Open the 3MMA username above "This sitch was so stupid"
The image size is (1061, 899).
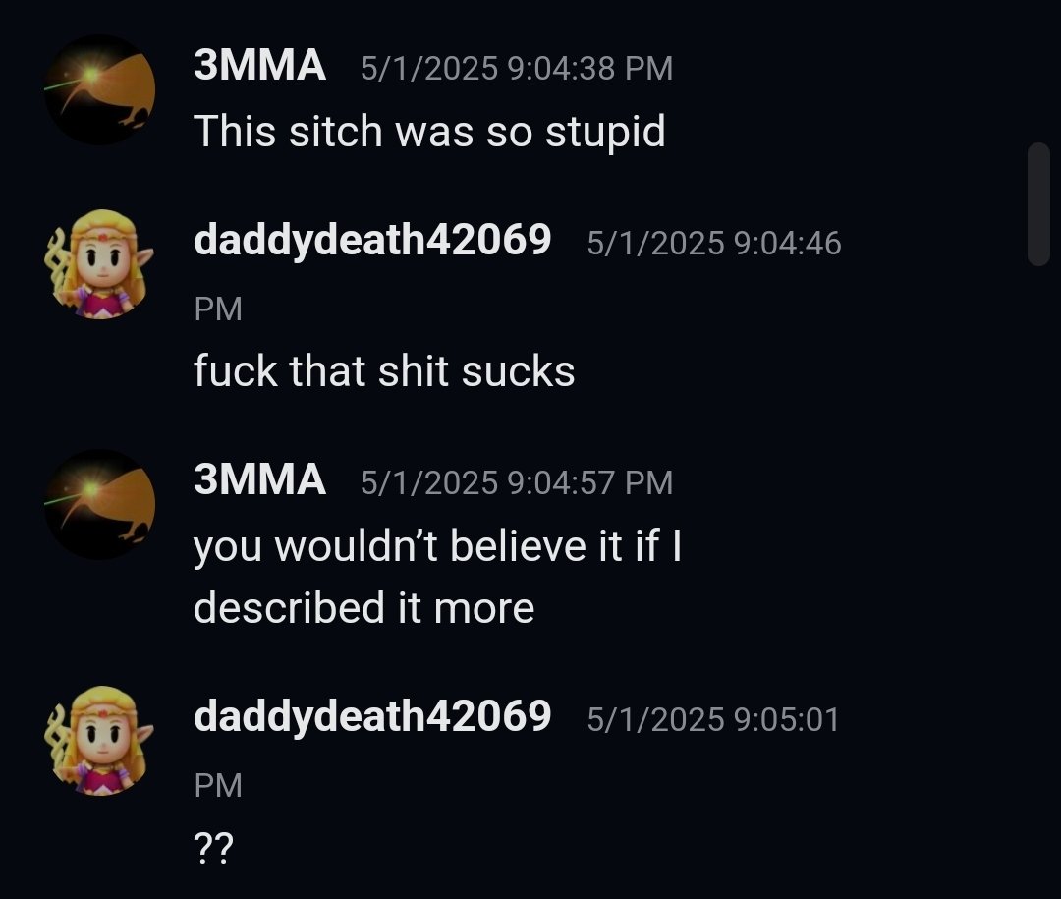coord(259,66)
